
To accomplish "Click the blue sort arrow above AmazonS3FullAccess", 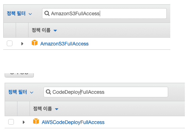I will [x=55, y=31].
